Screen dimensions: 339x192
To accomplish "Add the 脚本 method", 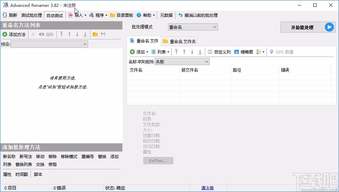I will [38, 174].
